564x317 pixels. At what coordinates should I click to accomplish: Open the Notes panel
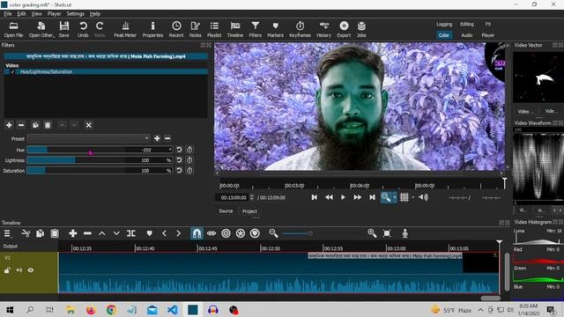(x=196, y=29)
